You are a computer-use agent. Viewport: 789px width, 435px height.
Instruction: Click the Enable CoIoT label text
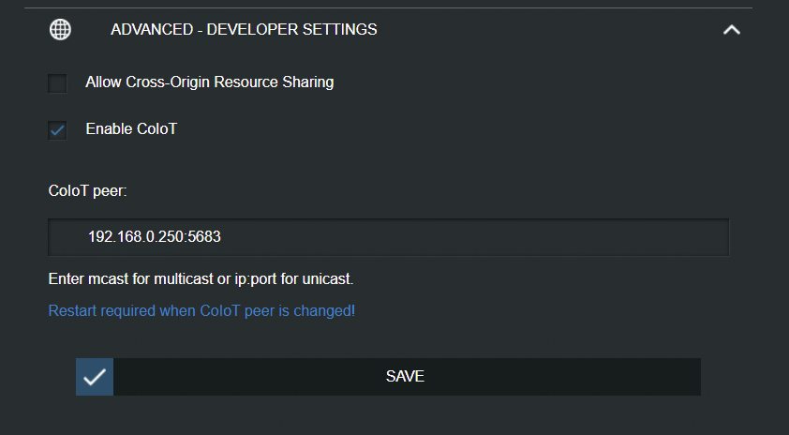pyautogui.click(x=131, y=129)
